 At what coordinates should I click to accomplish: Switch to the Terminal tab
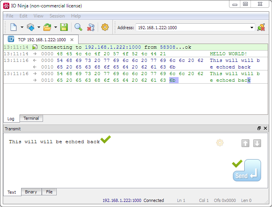31,118
